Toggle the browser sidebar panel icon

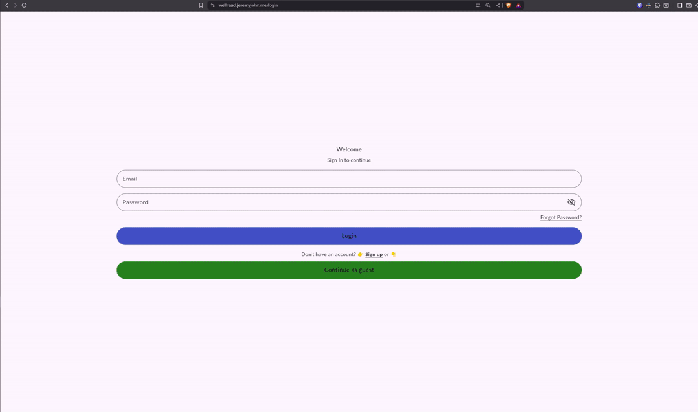point(680,5)
